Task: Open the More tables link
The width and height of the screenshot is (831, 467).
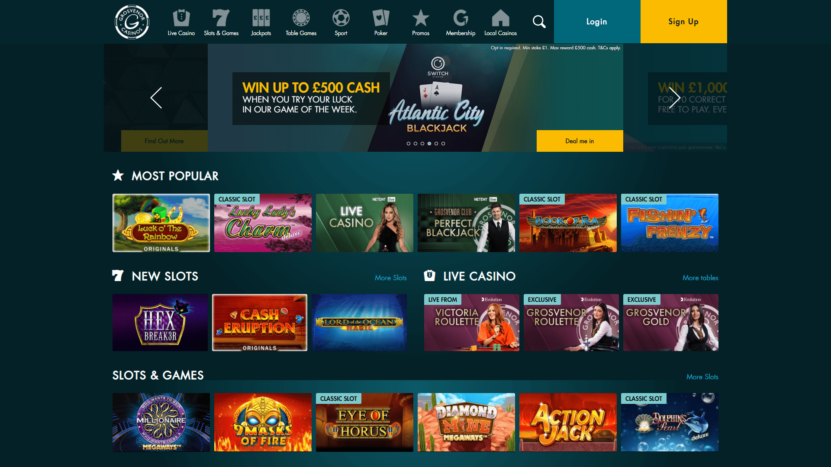Action: coord(700,278)
